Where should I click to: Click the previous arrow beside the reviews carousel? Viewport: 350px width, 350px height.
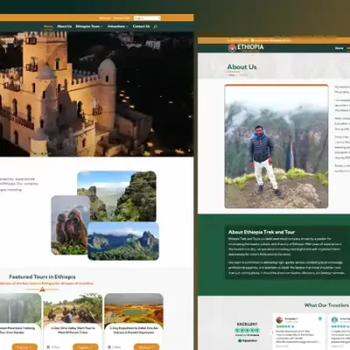click(272, 332)
